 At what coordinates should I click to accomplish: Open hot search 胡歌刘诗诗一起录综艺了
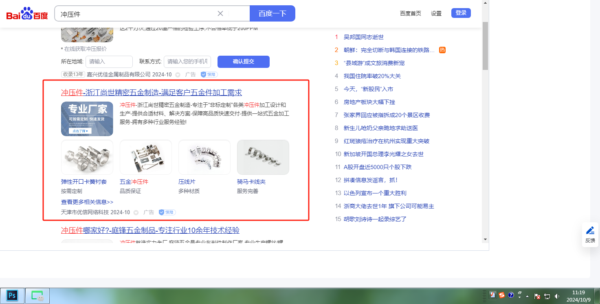click(375, 219)
